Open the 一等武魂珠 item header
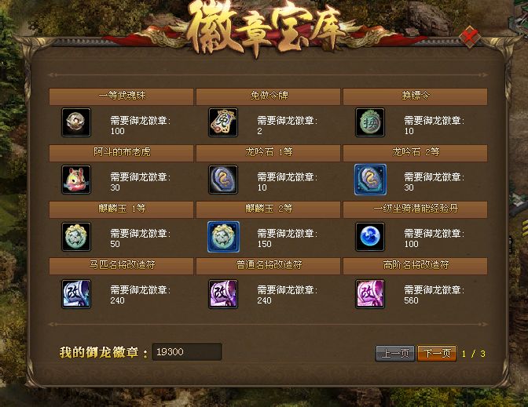This screenshot has height=407, width=528. [x=121, y=96]
